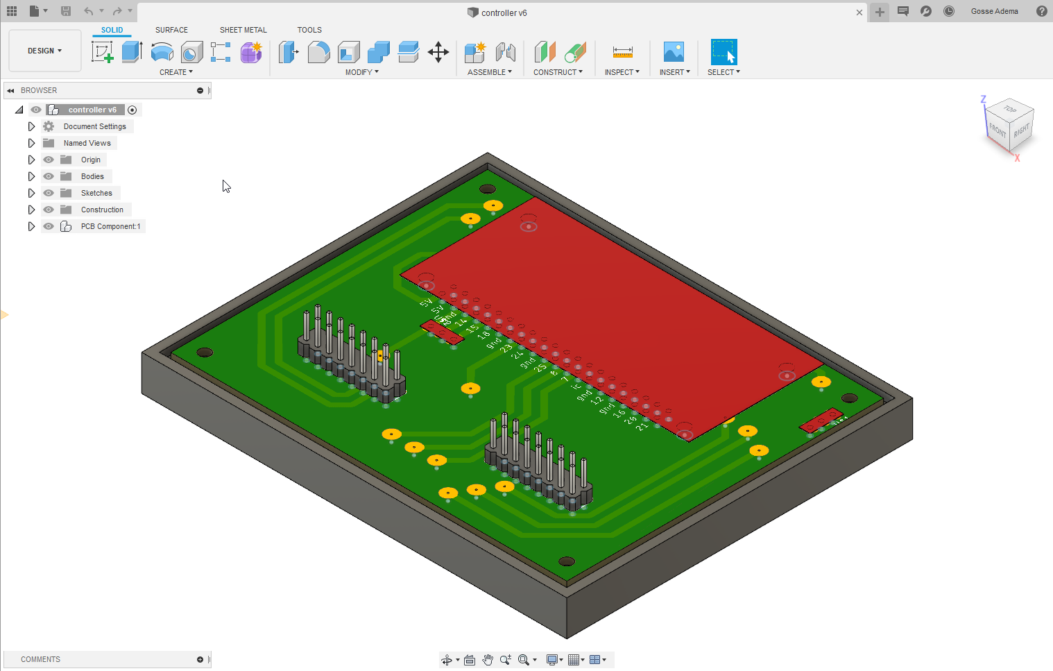Choose the Rectangular Pattern tool
The width and height of the screenshot is (1053, 671).
[221, 52]
